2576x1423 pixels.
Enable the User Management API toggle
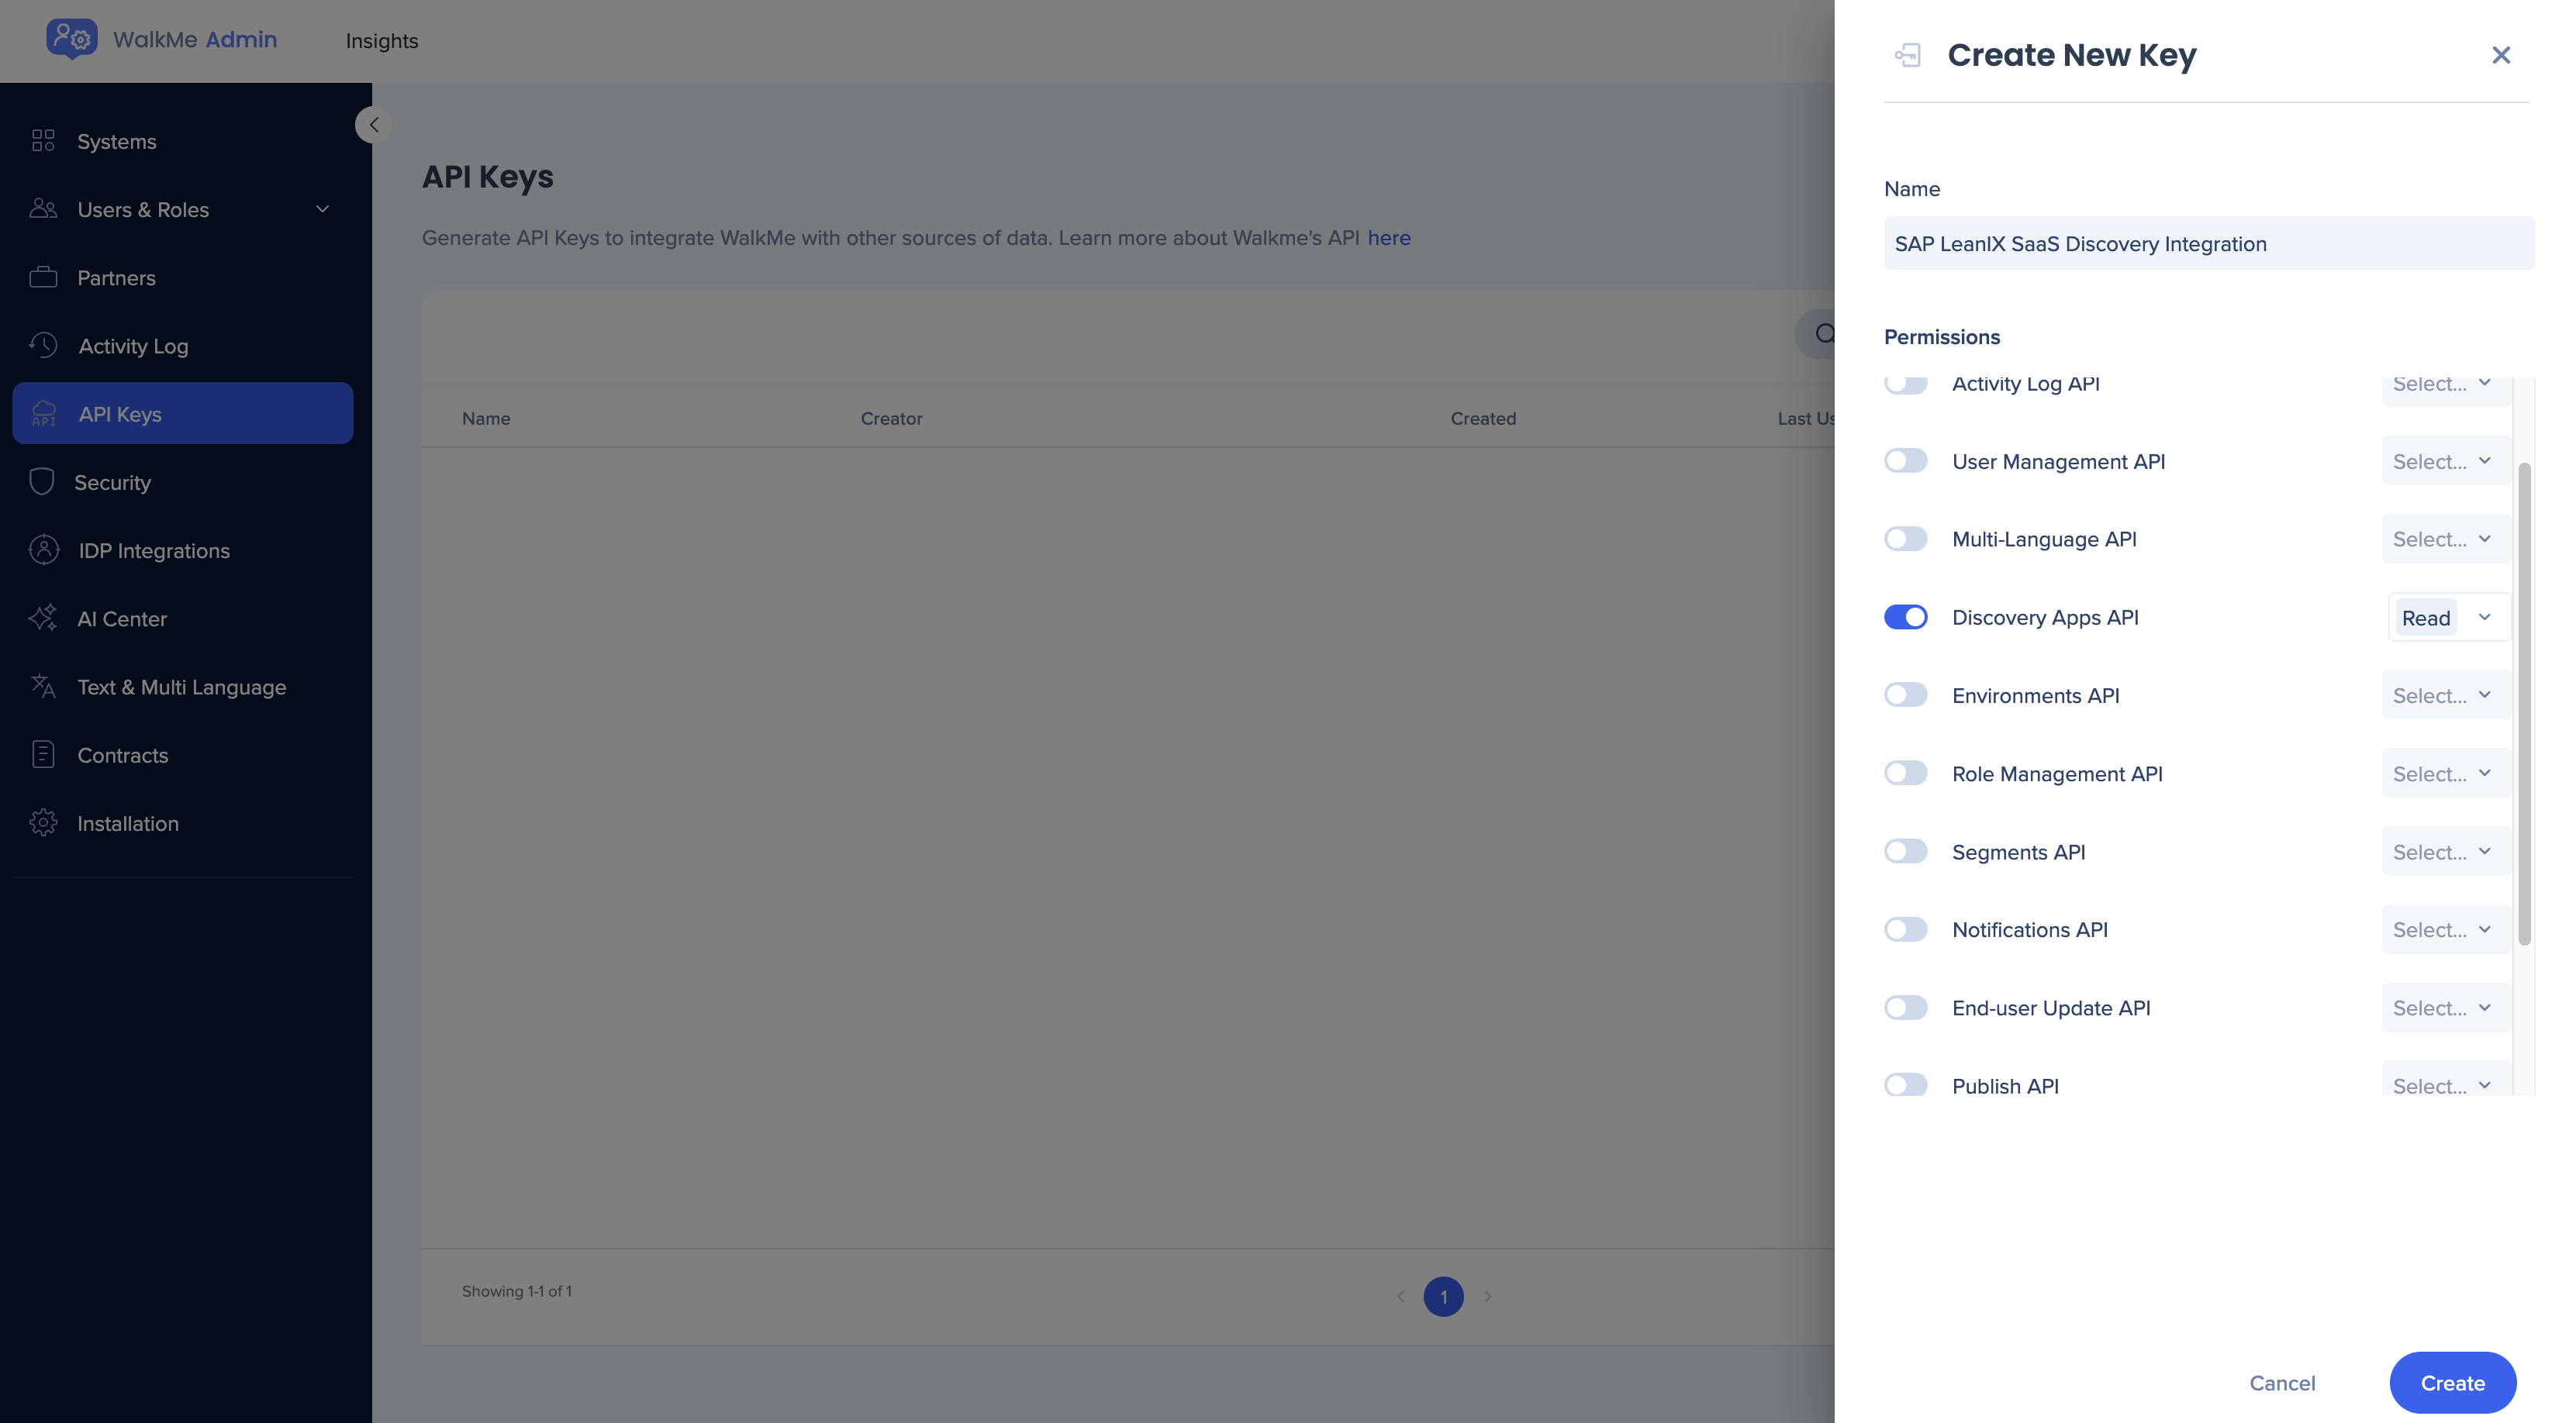(1905, 460)
